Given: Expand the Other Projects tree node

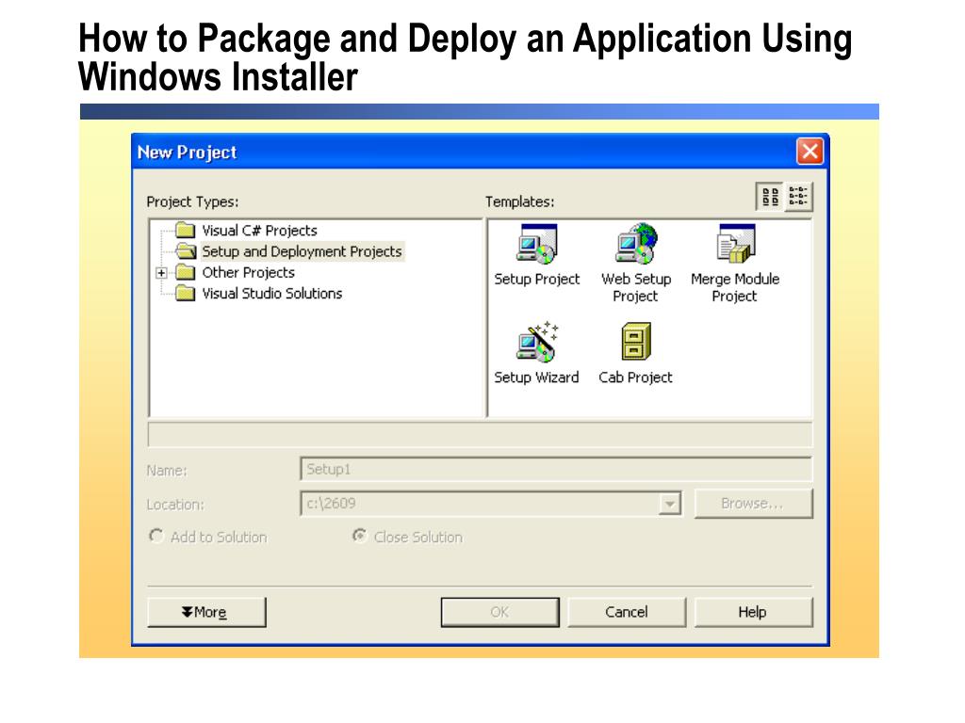Looking at the screenshot, I should (161, 272).
